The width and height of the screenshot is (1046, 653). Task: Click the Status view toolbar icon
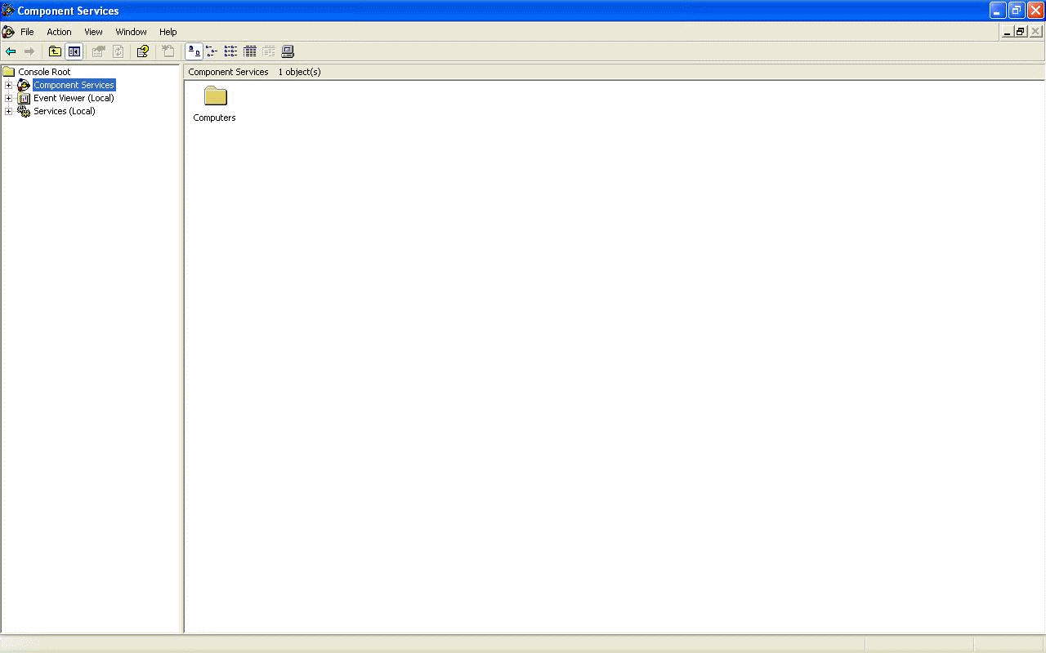[x=269, y=51]
